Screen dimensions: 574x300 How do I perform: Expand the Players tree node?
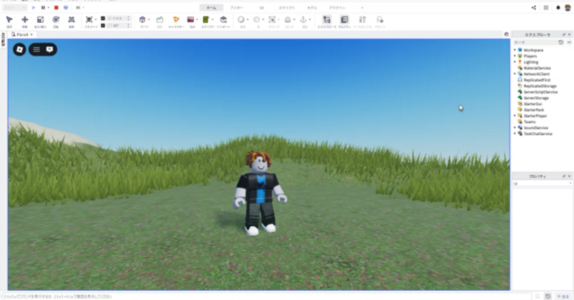point(515,56)
